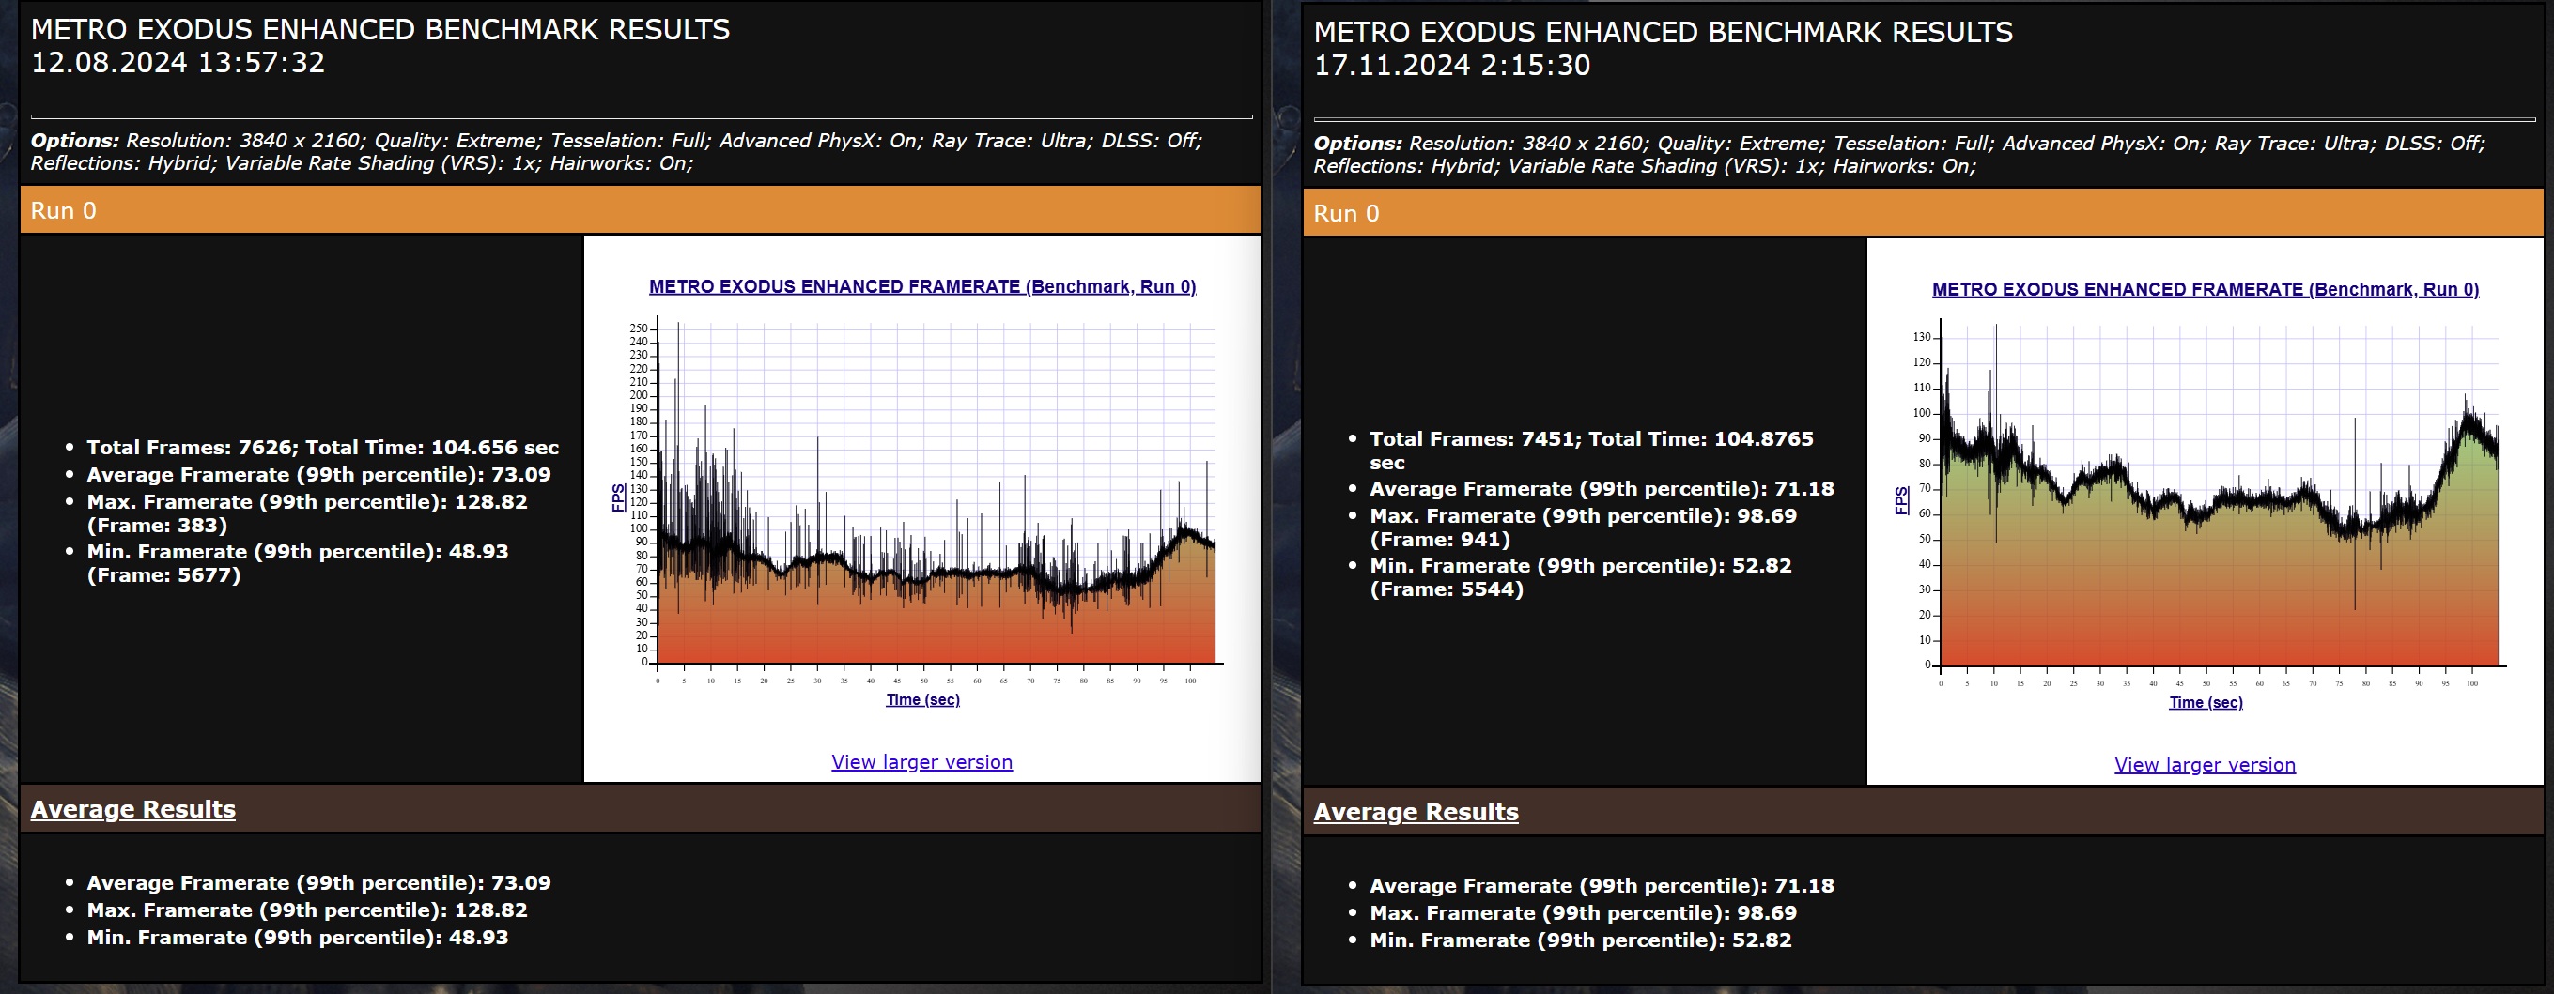Click Average Results 'Average Framerate: 73.09' bullet
2554x994 pixels.
point(318,883)
